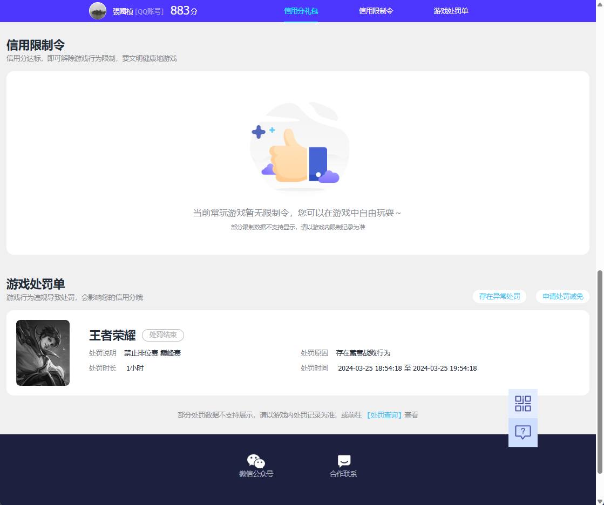Click the 当前常玩游戏暂无限制令 message
The height and width of the screenshot is (505, 604).
(297, 213)
